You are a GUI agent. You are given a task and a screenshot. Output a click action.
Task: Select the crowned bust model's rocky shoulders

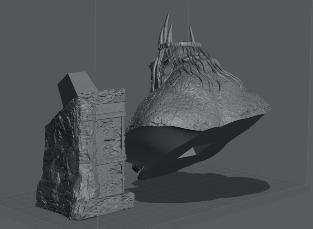point(200,106)
